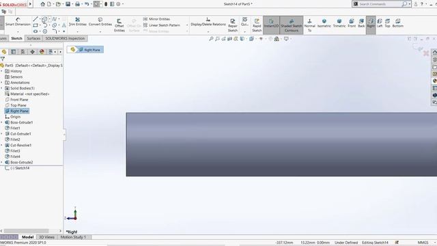This screenshot has height=246, width=437.
Task: Expand Boss-Extrude1 in feature tree
Action: (1, 122)
